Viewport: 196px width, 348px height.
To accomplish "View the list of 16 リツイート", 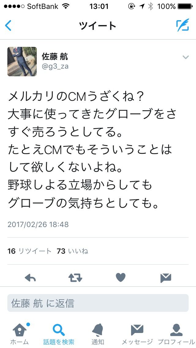I will tap(29, 251).
